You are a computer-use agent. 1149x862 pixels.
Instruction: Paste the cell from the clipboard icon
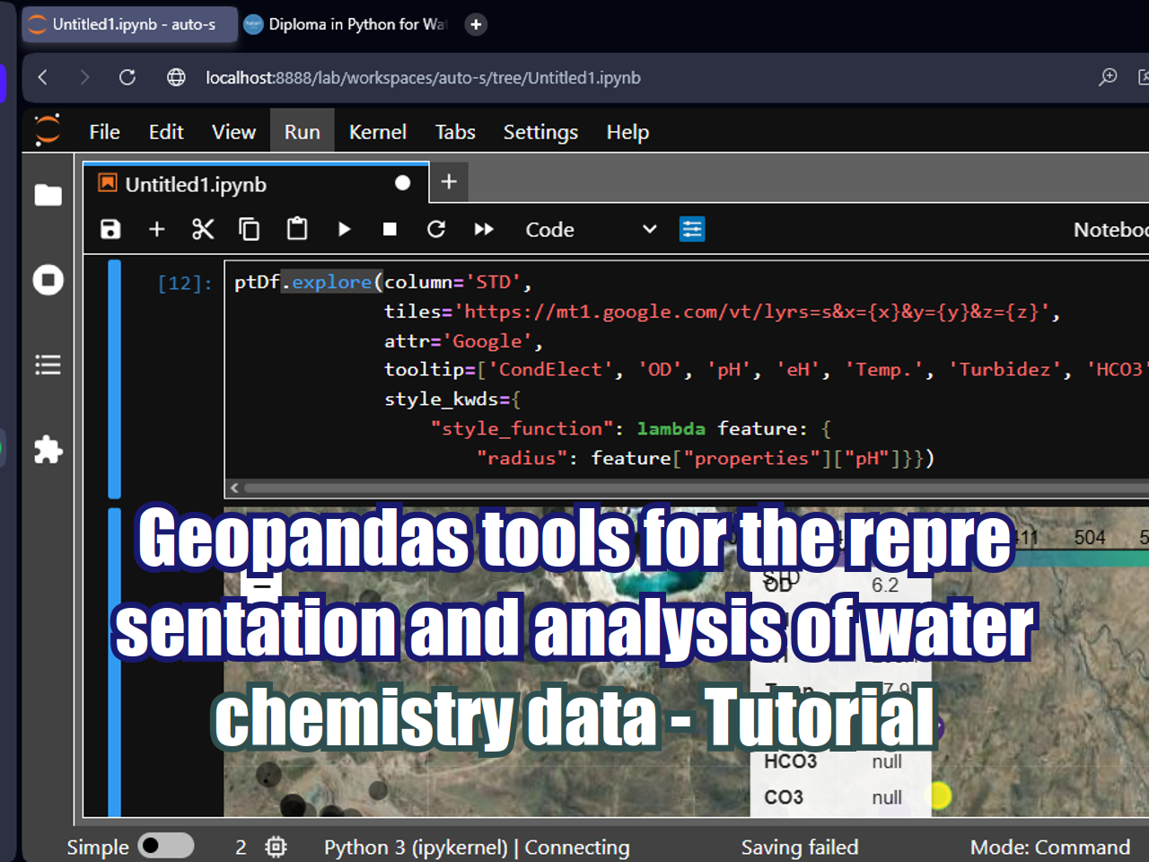296,230
